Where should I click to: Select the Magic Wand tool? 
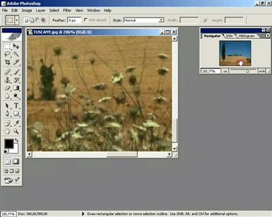pos(16,54)
